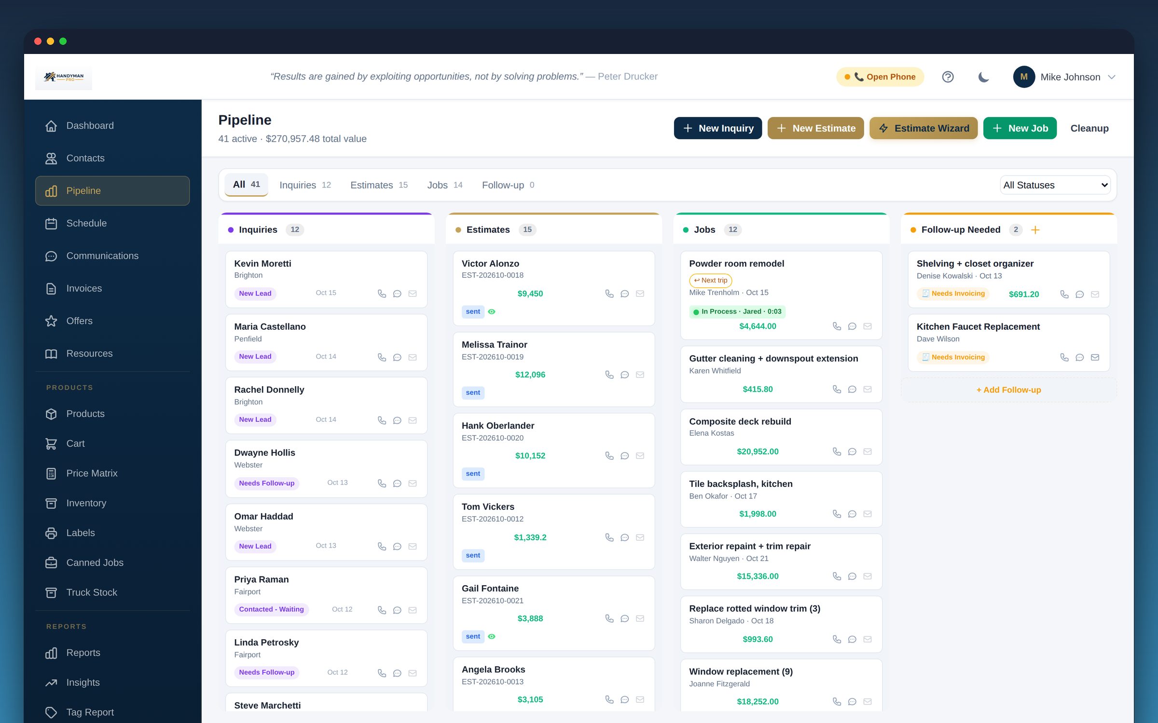Launch the Estimate Wizard
Viewport: 1158px width, 723px height.
coord(923,128)
